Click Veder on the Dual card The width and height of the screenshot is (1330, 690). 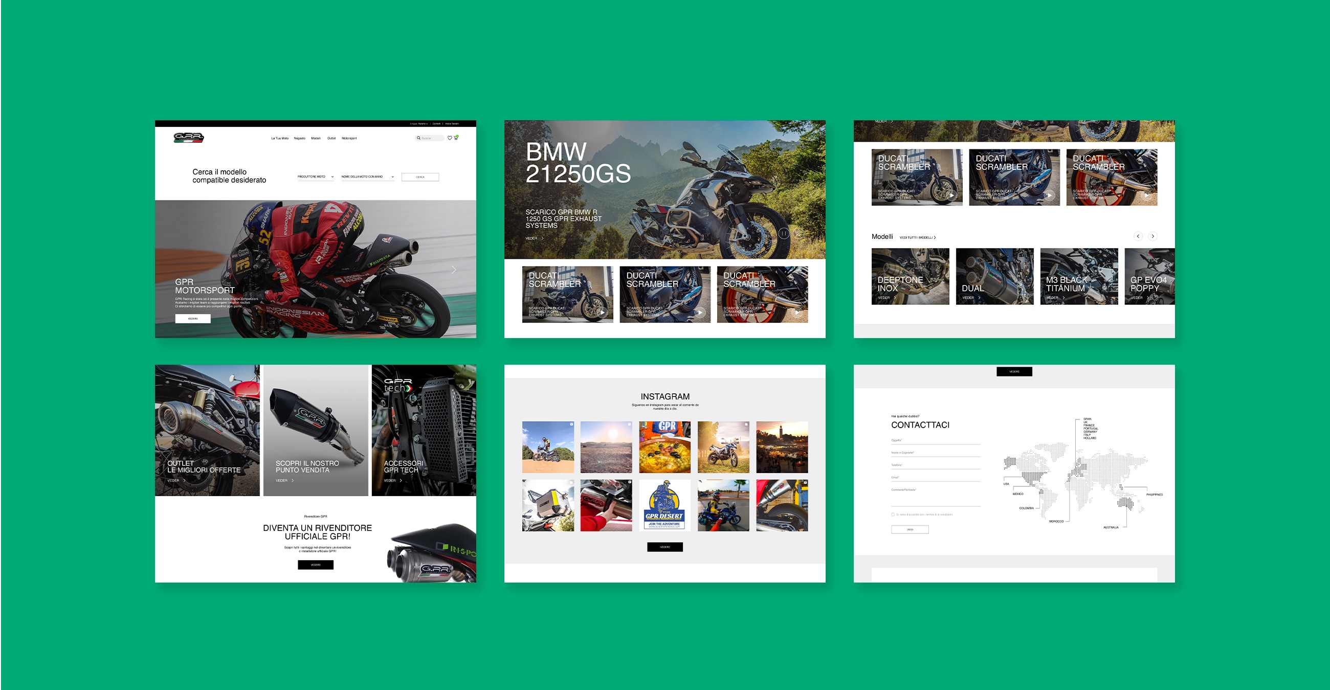coord(971,298)
